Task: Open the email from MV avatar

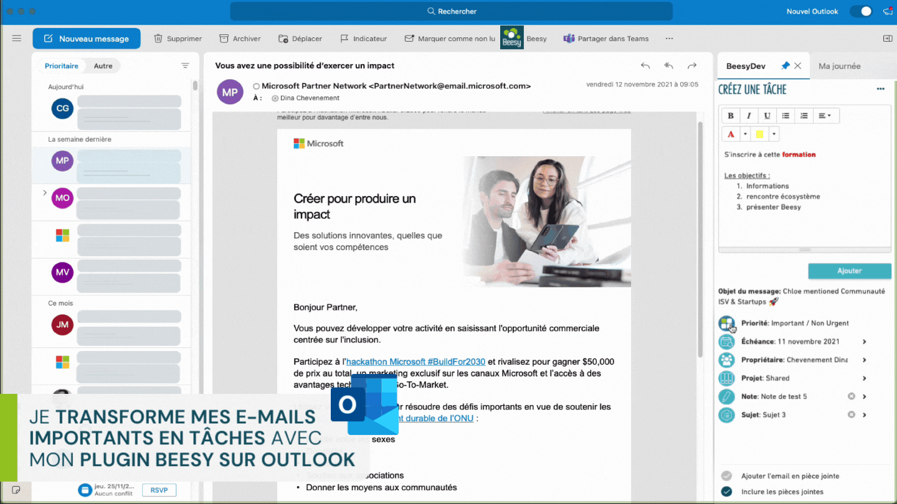Action: (x=62, y=272)
